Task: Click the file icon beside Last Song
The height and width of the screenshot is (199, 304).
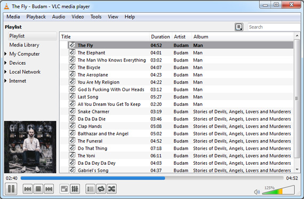Action: pyautogui.click(x=72, y=97)
